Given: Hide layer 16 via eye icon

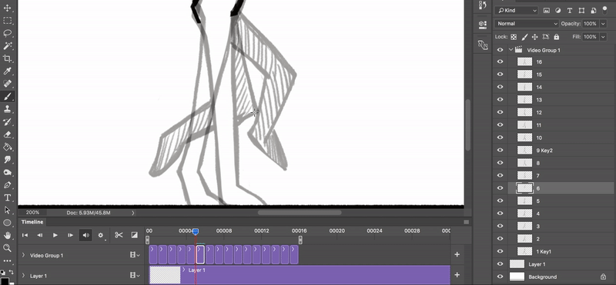Looking at the screenshot, I should pyautogui.click(x=500, y=61).
